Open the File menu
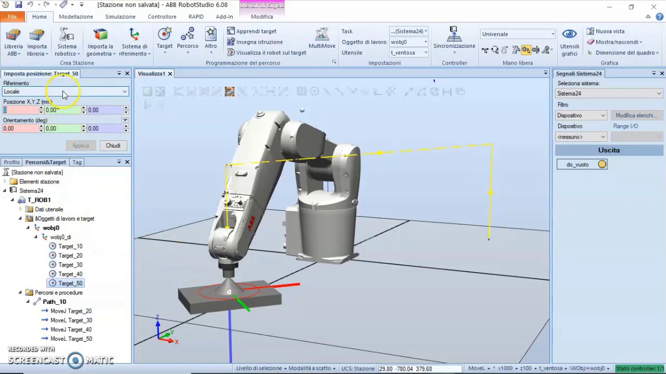The width and height of the screenshot is (666, 374). point(12,17)
